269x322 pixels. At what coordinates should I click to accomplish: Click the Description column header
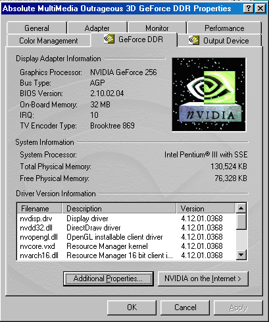(x=119, y=208)
